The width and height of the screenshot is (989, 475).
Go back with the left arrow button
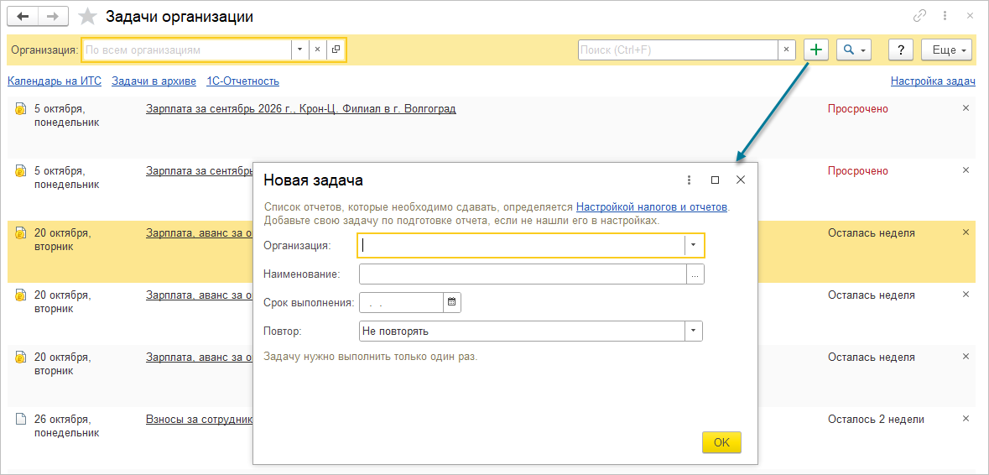[23, 17]
